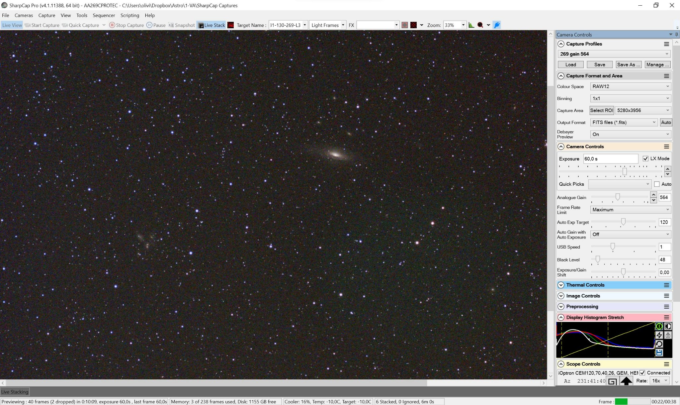
Task: Open the Light Frames dropdown
Action: pos(327,25)
